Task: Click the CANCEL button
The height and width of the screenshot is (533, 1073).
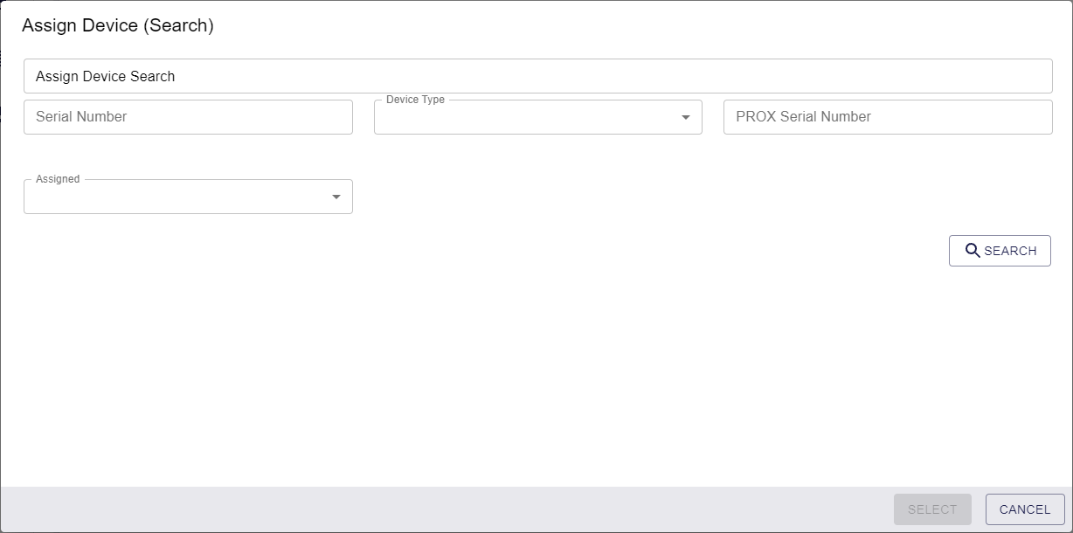Action: click(x=1024, y=509)
